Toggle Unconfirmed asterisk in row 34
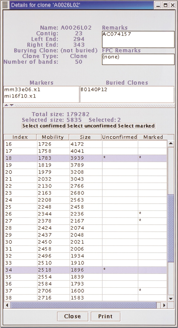 coord(104,269)
